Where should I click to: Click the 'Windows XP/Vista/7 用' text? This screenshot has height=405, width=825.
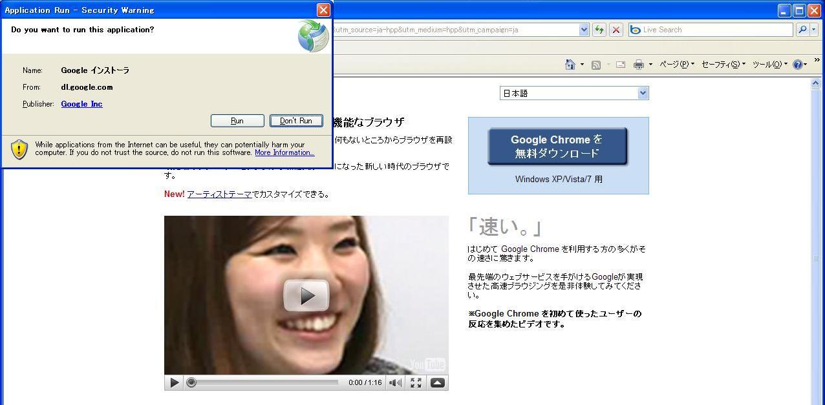click(x=559, y=180)
